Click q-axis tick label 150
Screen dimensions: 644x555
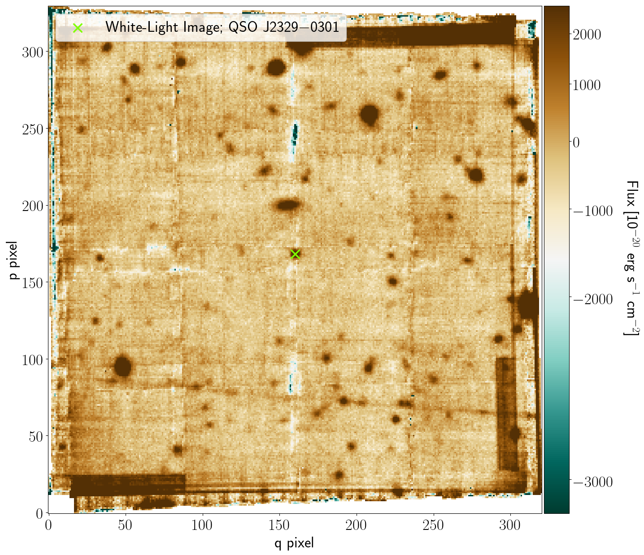[x=280, y=525]
